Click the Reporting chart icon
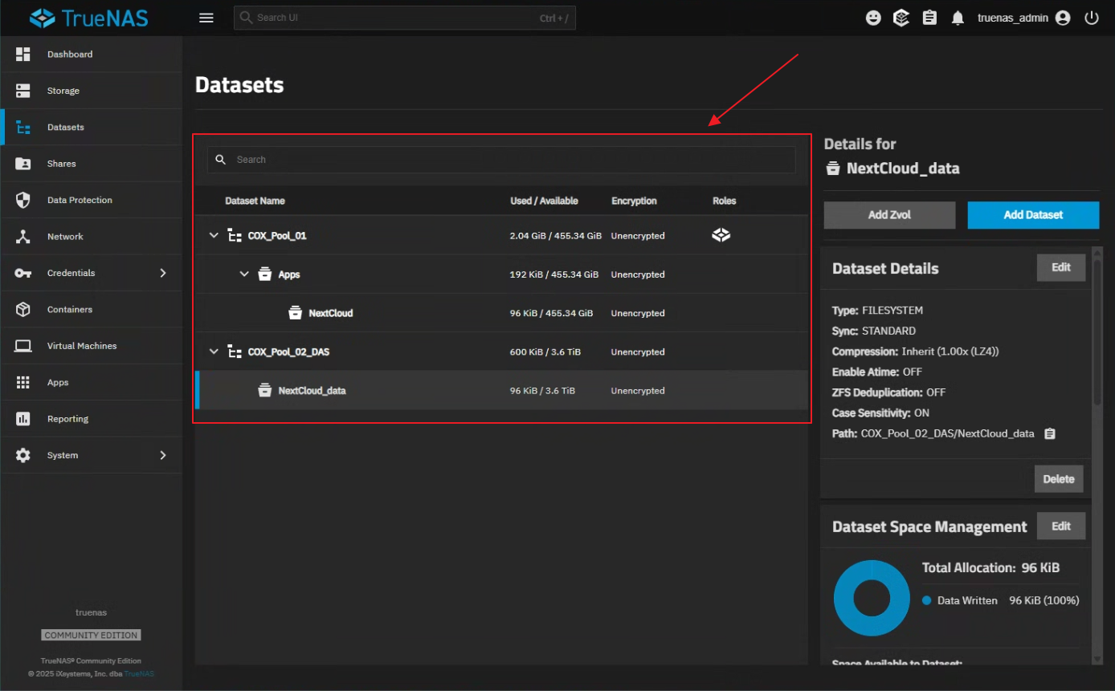 coord(23,419)
